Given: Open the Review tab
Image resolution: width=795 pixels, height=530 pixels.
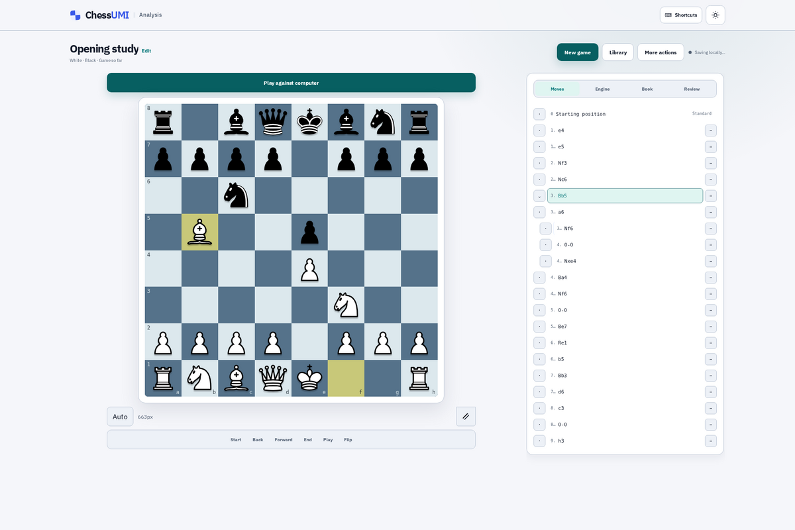Looking at the screenshot, I should [692, 89].
